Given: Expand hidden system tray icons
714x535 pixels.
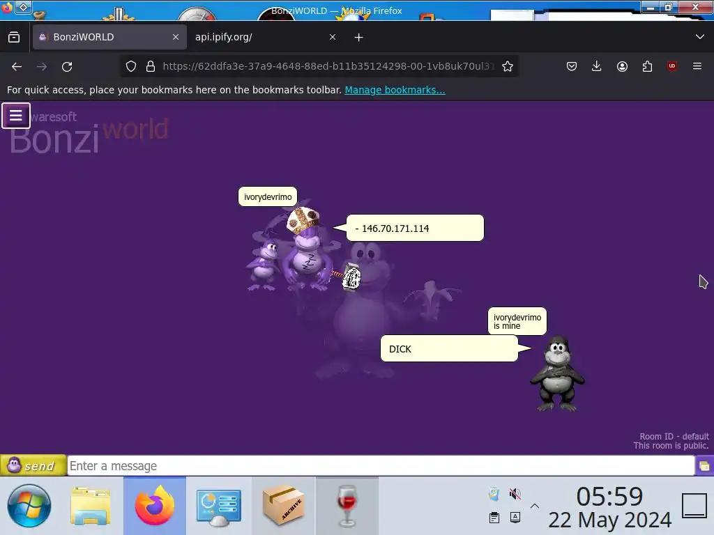Looking at the screenshot, I should point(535,506).
